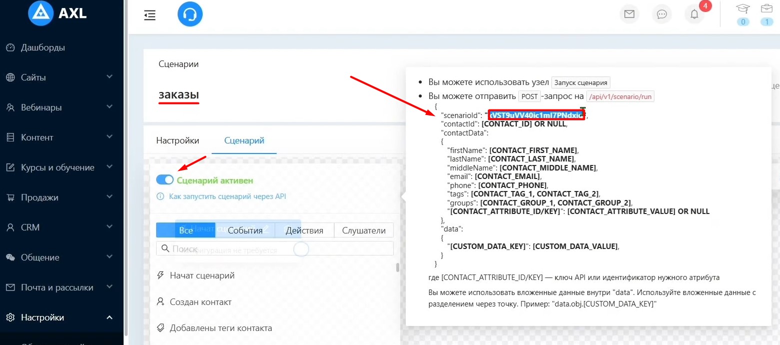Open the support headset icon
780x345 pixels.
coord(190,15)
